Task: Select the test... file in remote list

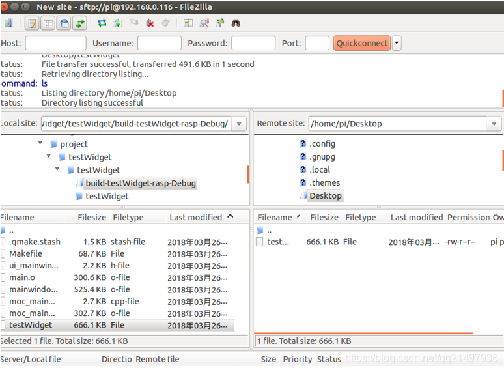Action: tap(379, 242)
